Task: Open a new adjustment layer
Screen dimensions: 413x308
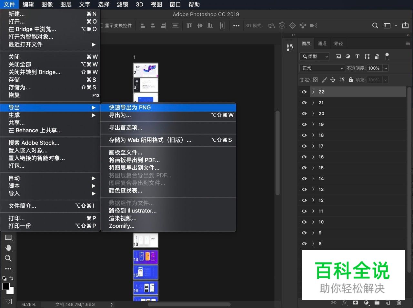Action: [x=366, y=303]
